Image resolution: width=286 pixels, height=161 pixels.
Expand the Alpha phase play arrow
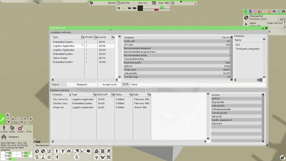tap(246, 24)
